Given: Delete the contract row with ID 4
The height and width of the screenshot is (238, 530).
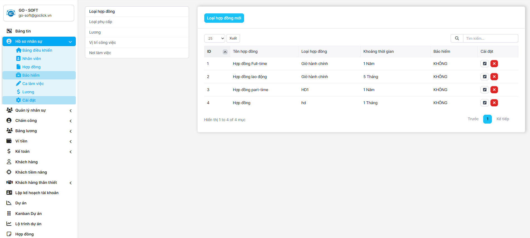Looking at the screenshot, I should (x=494, y=103).
